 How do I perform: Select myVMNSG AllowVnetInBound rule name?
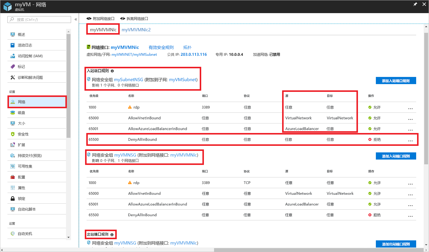point(144,194)
